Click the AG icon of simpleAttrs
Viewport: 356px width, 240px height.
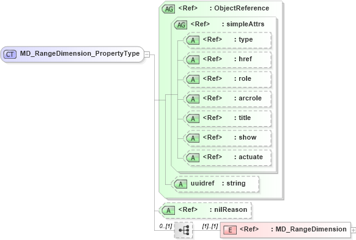[180, 24]
